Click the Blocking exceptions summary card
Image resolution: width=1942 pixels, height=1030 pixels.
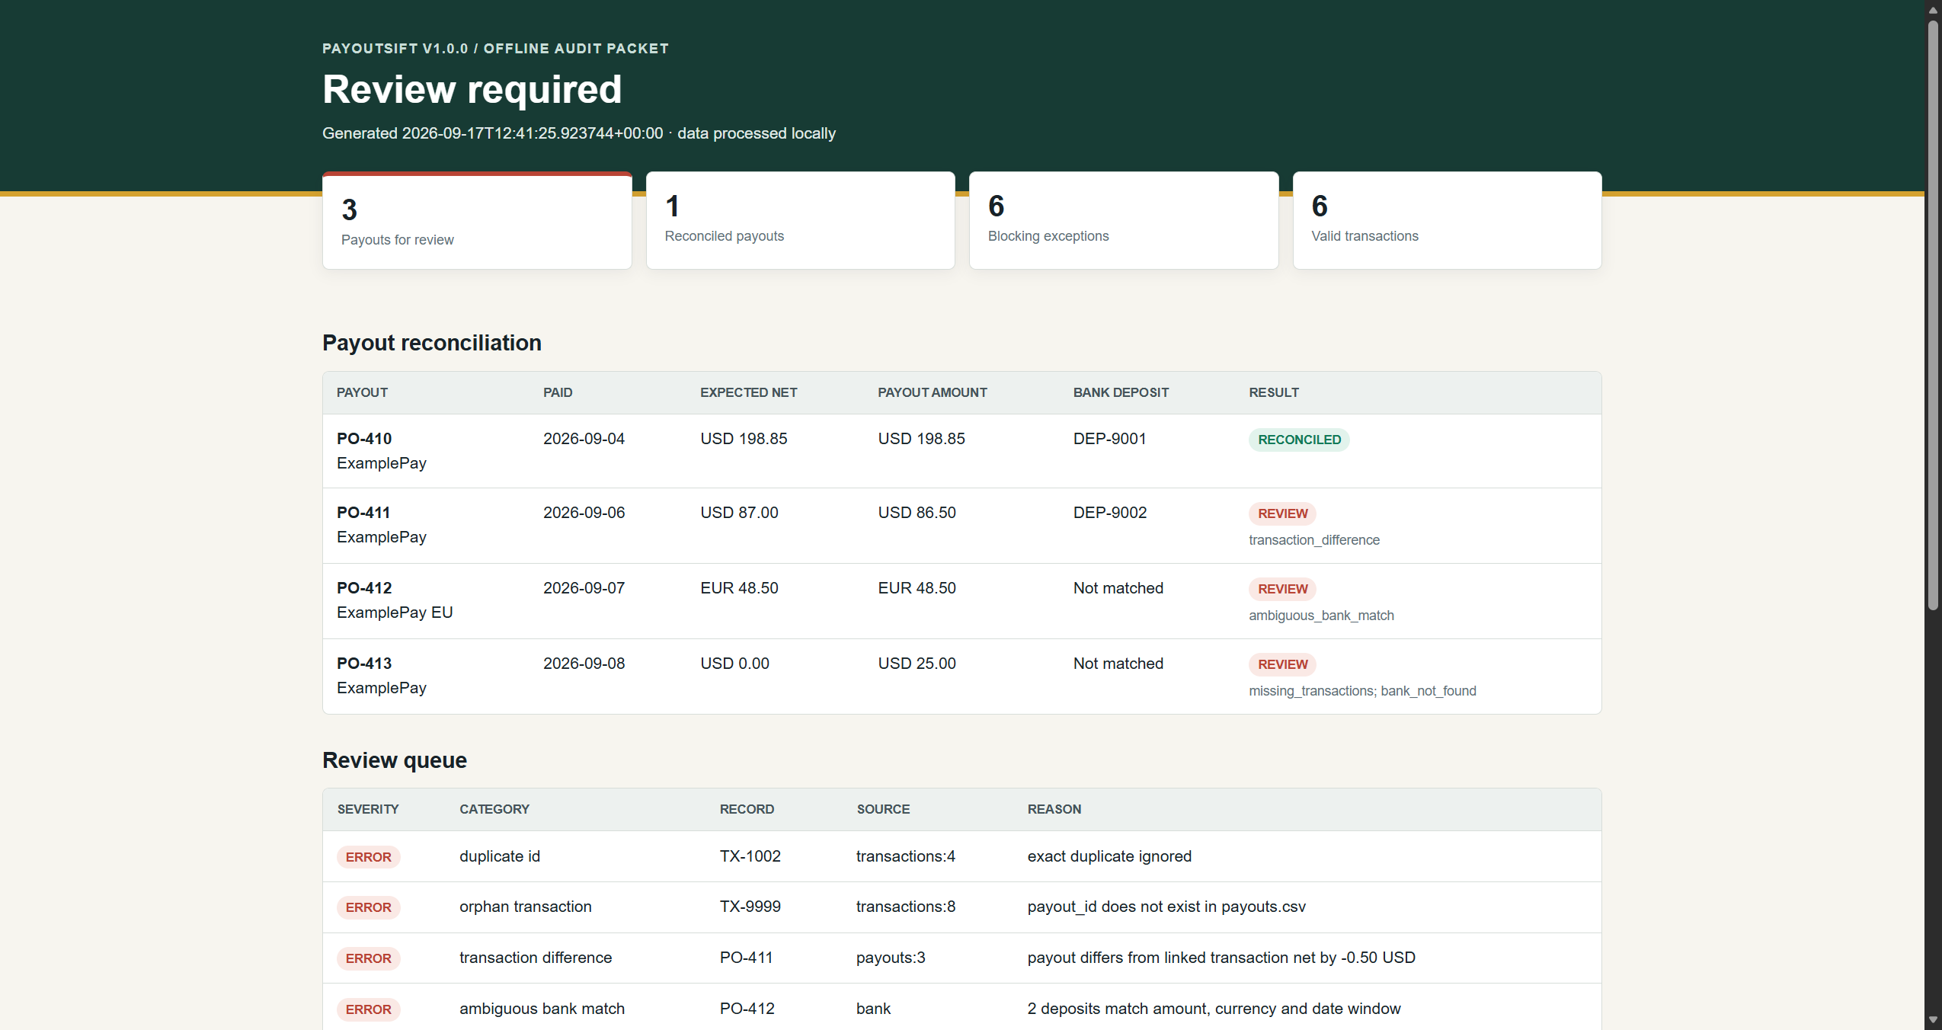coord(1124,220)
